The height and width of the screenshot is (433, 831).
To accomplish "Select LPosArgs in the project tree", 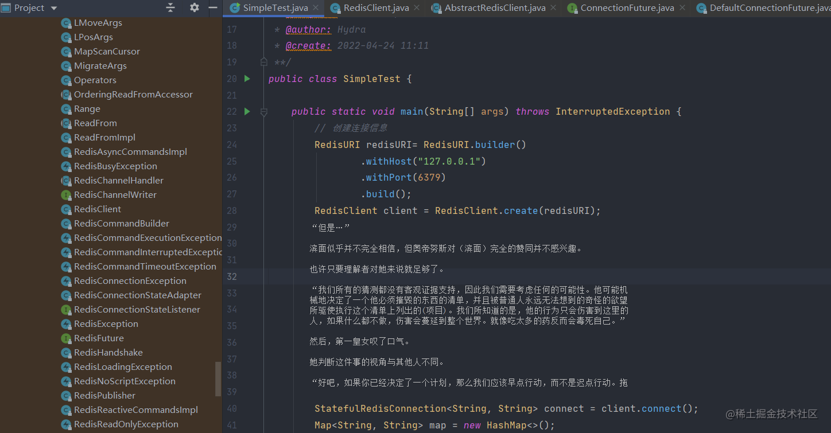I will [94, 37].
